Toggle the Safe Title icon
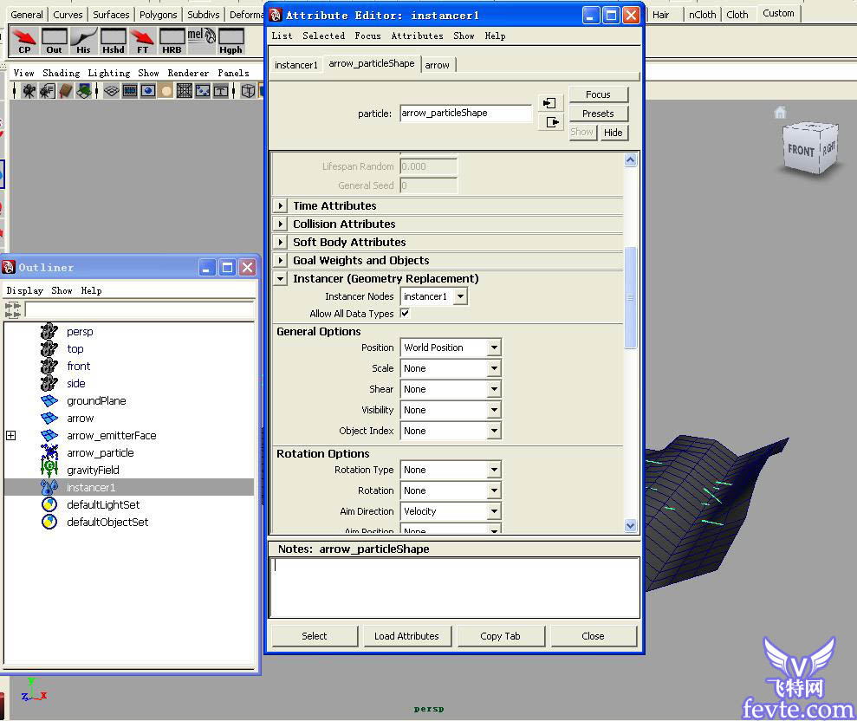Screen dimensions: 857x721 221,91
